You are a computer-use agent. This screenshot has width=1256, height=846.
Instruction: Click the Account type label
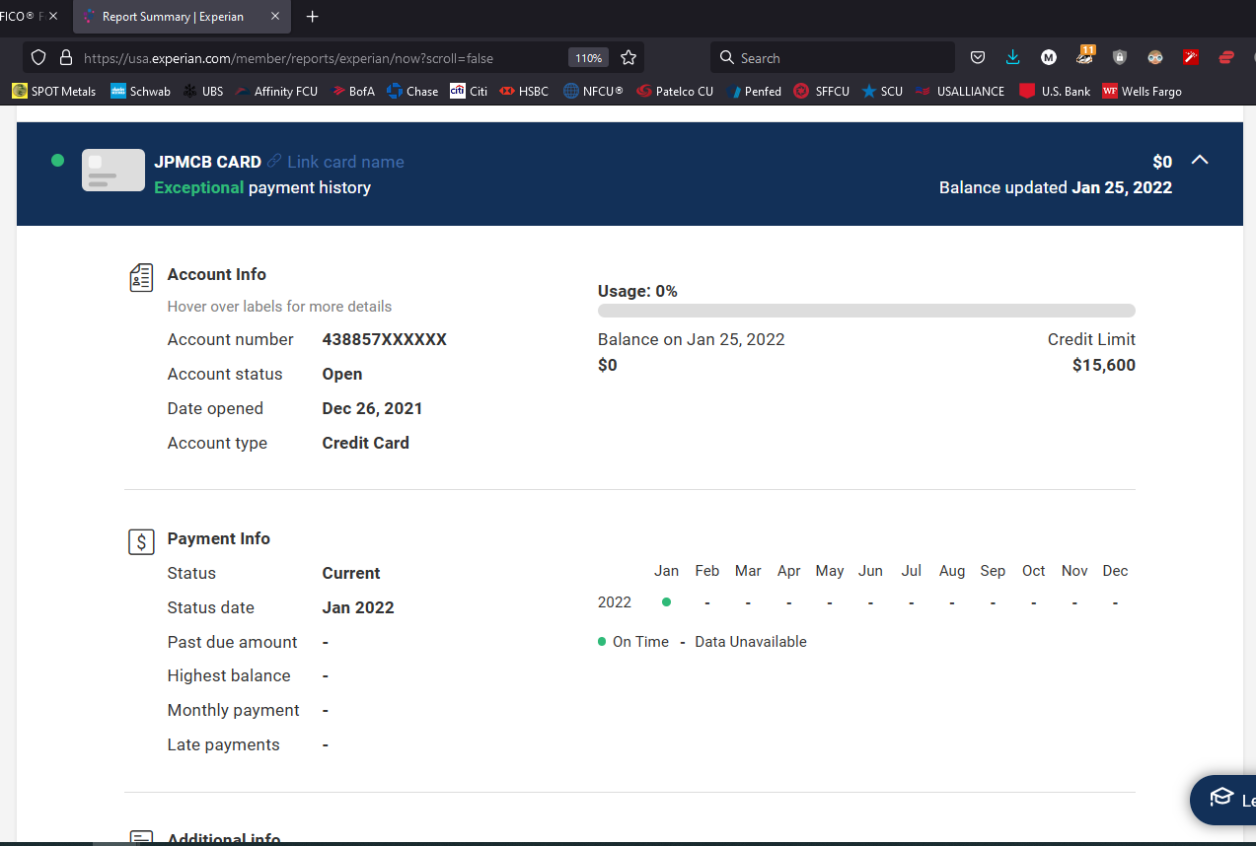pyautogui.click(x=217, y=443)
